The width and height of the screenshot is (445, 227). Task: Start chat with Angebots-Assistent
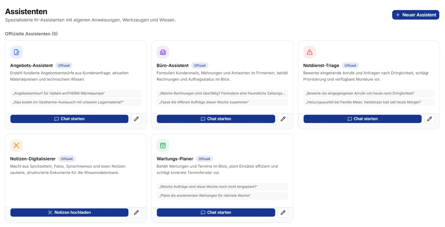[x=69, y=119]
